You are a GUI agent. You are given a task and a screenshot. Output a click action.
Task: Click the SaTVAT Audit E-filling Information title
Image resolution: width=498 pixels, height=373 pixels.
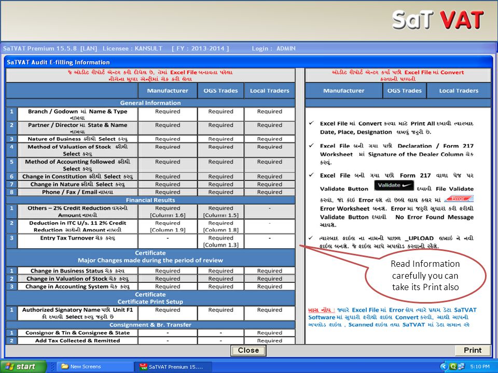coord(59,62)
